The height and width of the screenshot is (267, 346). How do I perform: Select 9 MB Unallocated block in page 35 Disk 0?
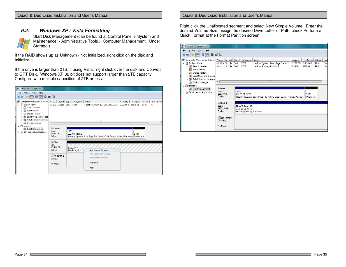pos(311,94)
